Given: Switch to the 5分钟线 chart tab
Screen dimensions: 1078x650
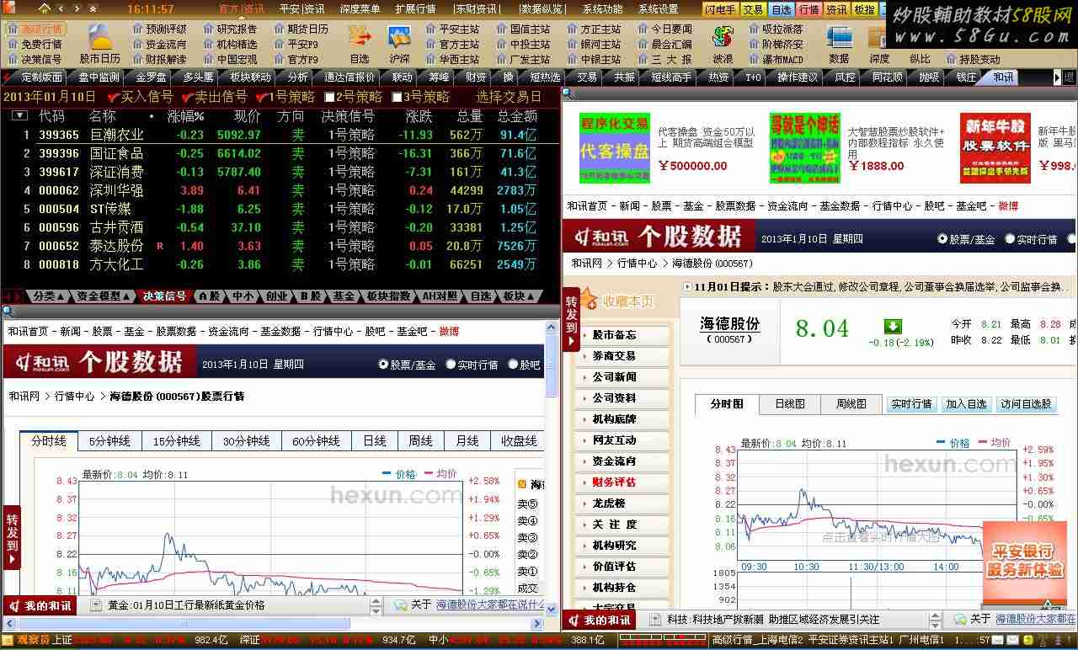Looking at the screenshot, I should (109, 441).
